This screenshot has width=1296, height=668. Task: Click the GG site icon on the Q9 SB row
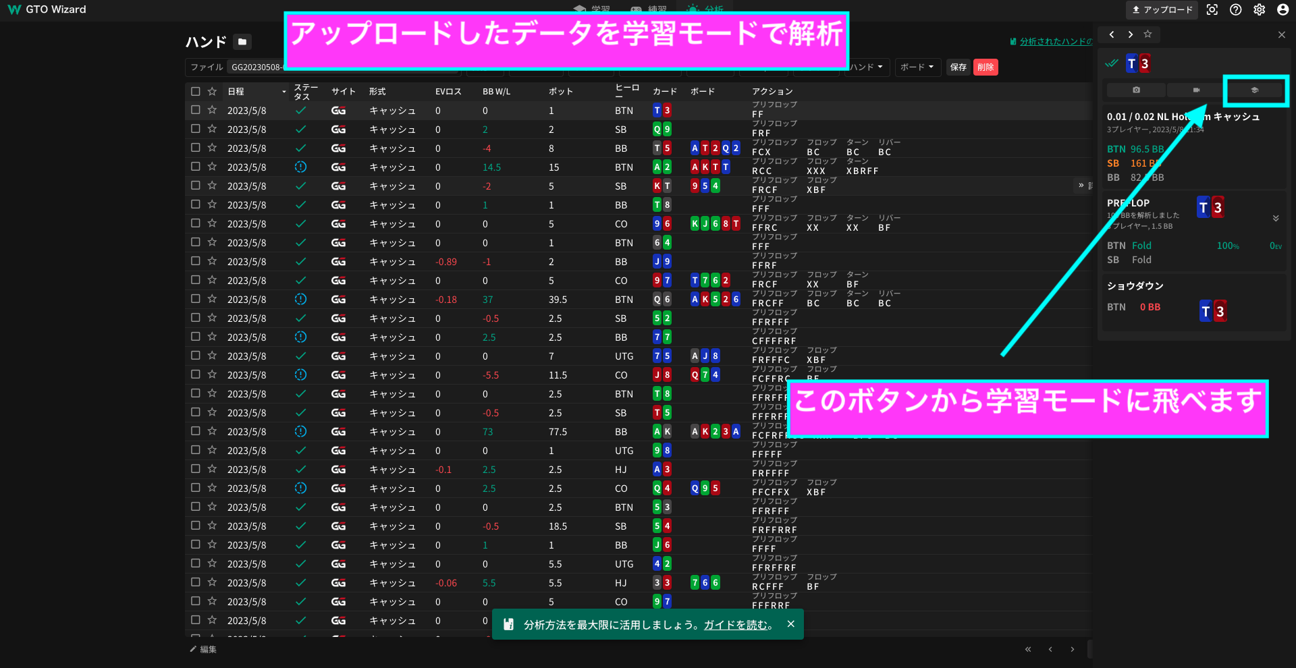(x=339, y=129)
